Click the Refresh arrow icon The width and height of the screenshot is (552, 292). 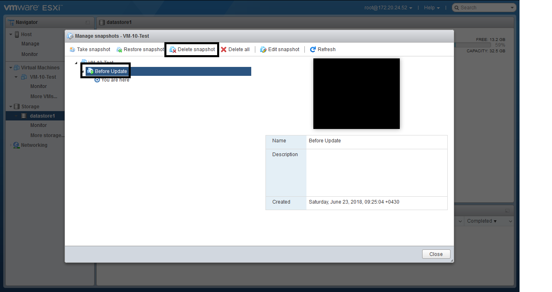[313, 49]
